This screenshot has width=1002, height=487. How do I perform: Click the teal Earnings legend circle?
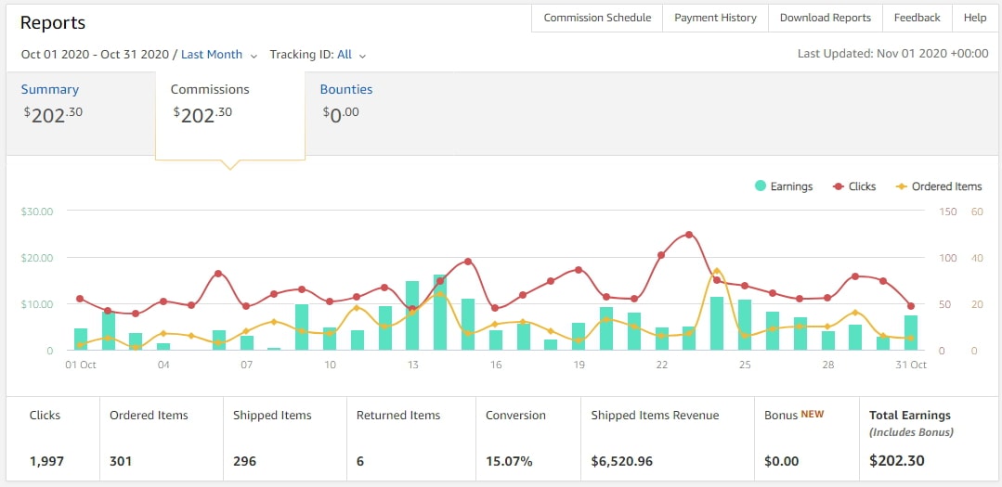[761, 186]
